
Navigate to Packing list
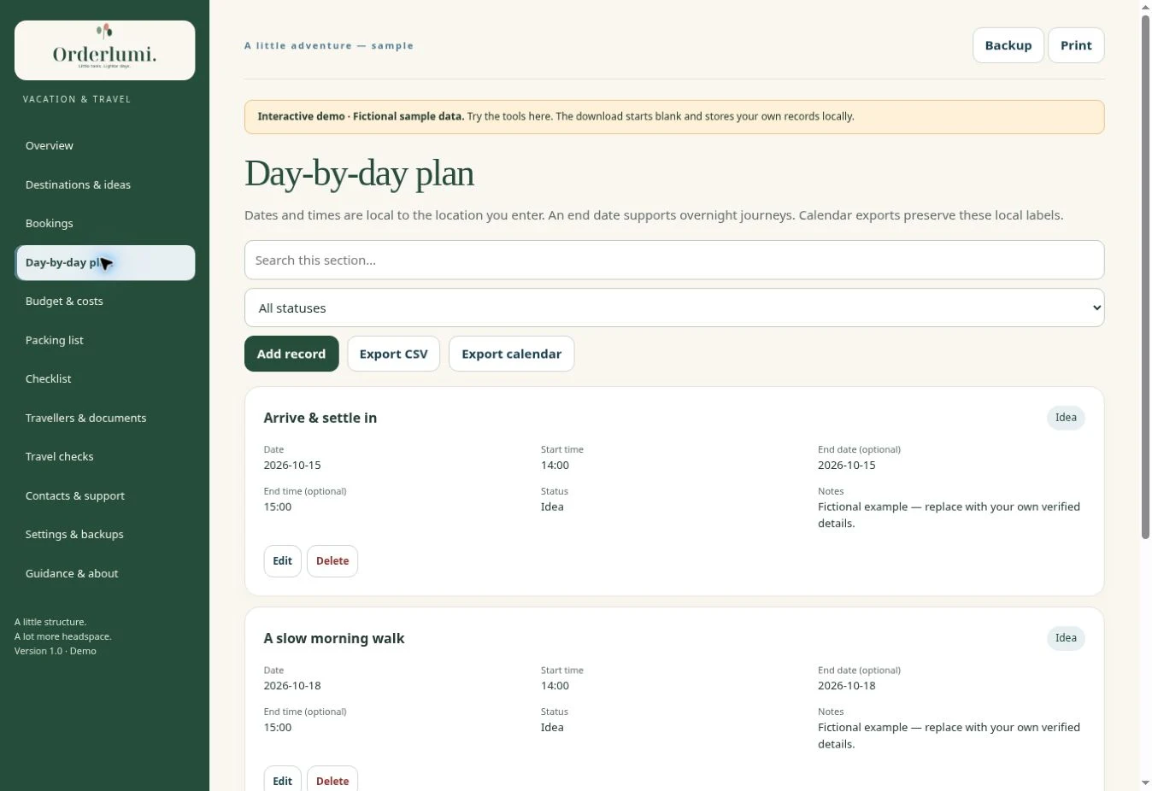(x=104, y=340)
